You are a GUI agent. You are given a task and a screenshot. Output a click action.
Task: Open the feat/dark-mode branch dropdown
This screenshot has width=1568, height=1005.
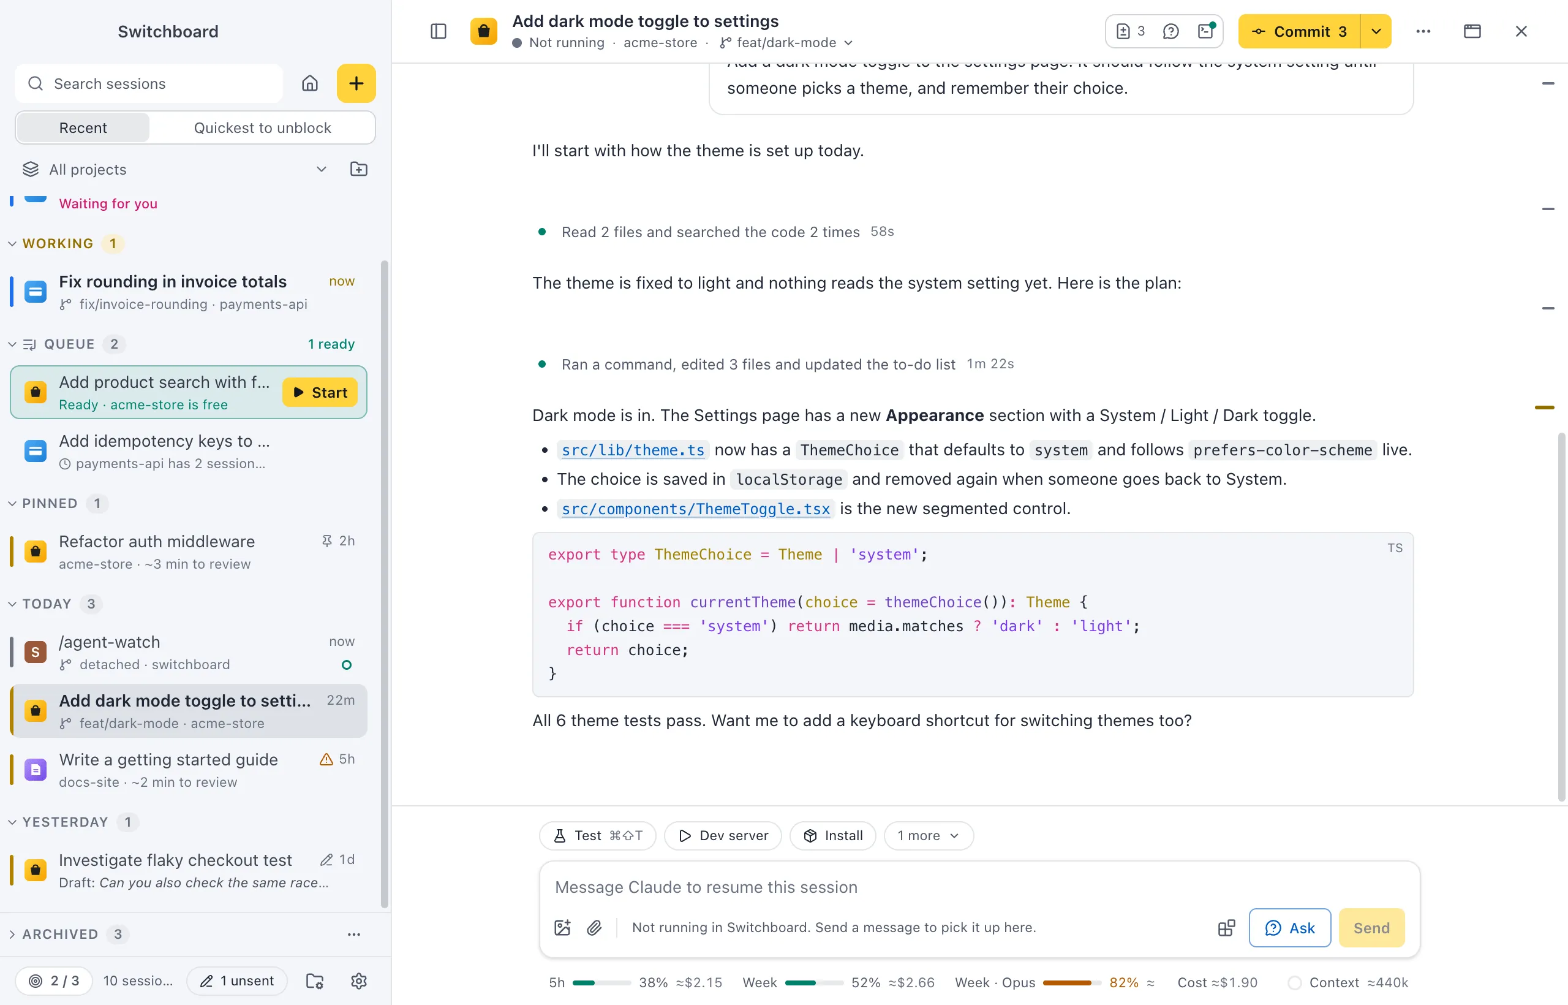pos(786,43)
